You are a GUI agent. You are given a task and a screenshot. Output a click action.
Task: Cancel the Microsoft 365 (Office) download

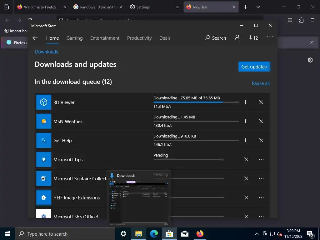[x=246, y=216]
